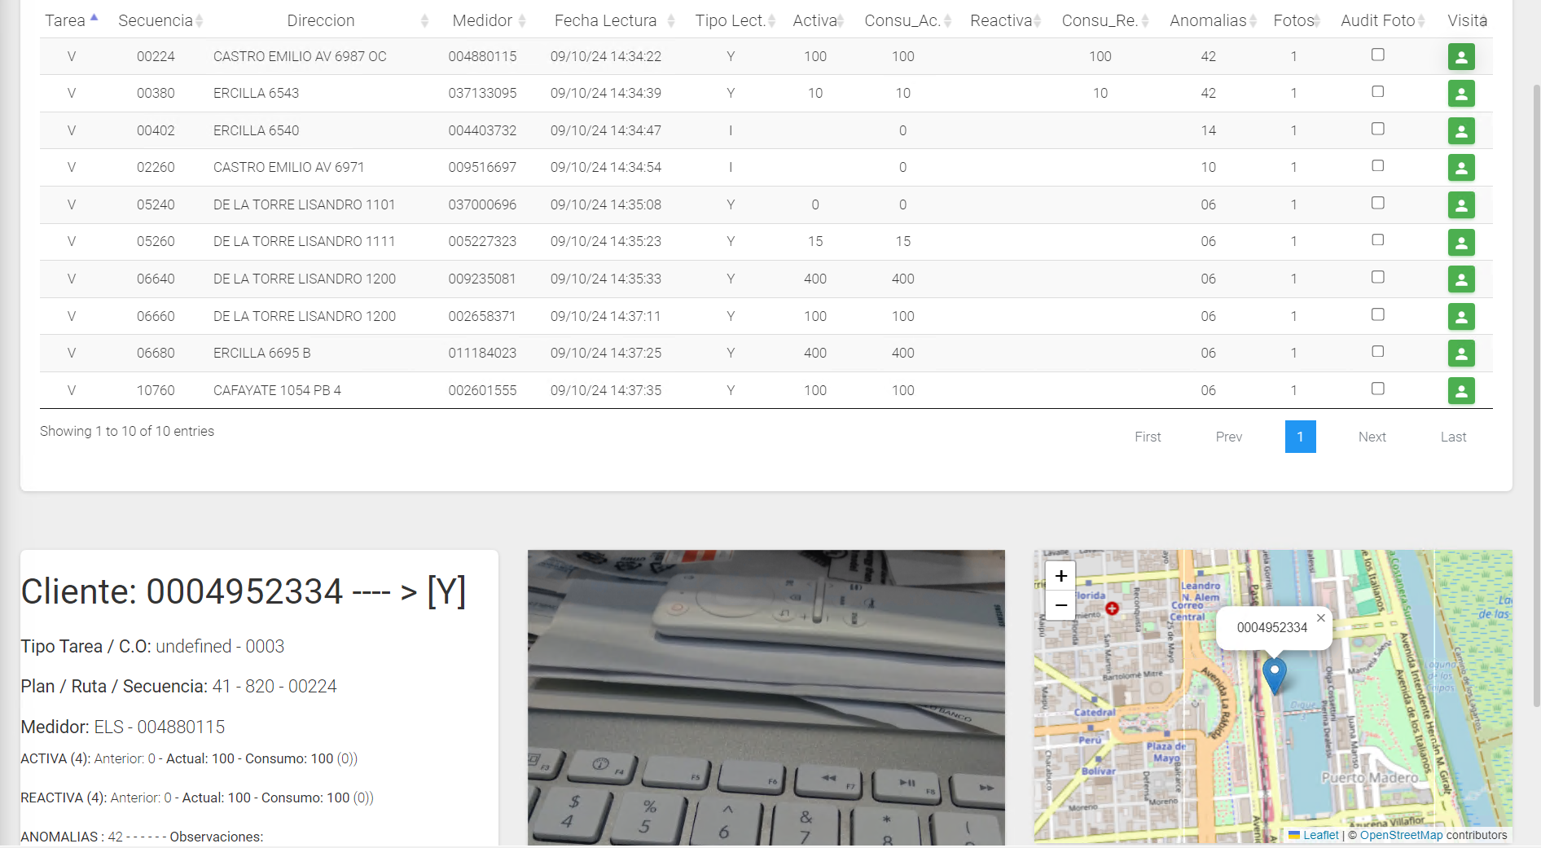Image resolution: width=1541 pixels, height=848 pixels.
Task: Select address DE LA TORRE LISANDRO 1101
Action: [304, 204]
